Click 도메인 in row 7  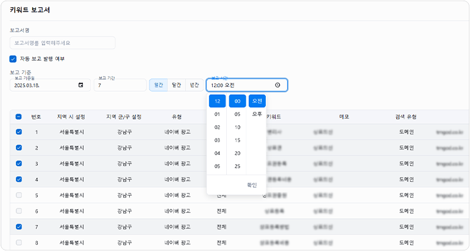point(407,227)
